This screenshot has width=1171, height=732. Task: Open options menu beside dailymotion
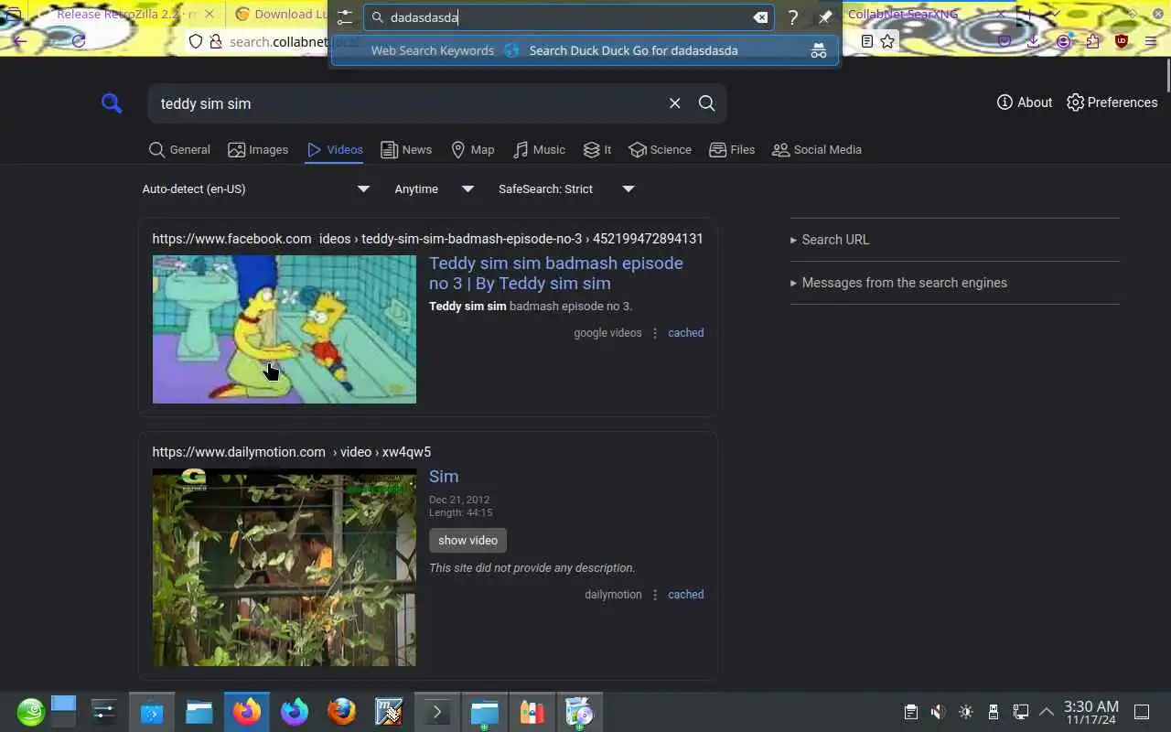tap(655, 595)
